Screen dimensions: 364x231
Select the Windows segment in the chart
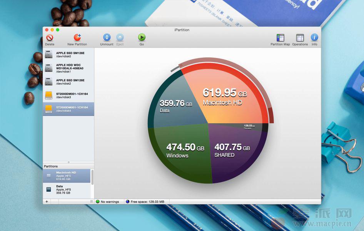(181, 152)
